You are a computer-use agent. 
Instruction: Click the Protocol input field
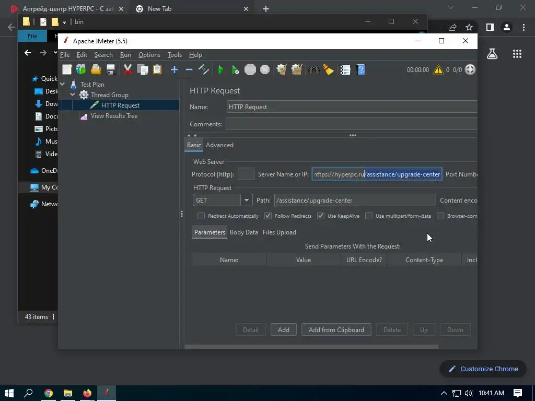point(246,174)
